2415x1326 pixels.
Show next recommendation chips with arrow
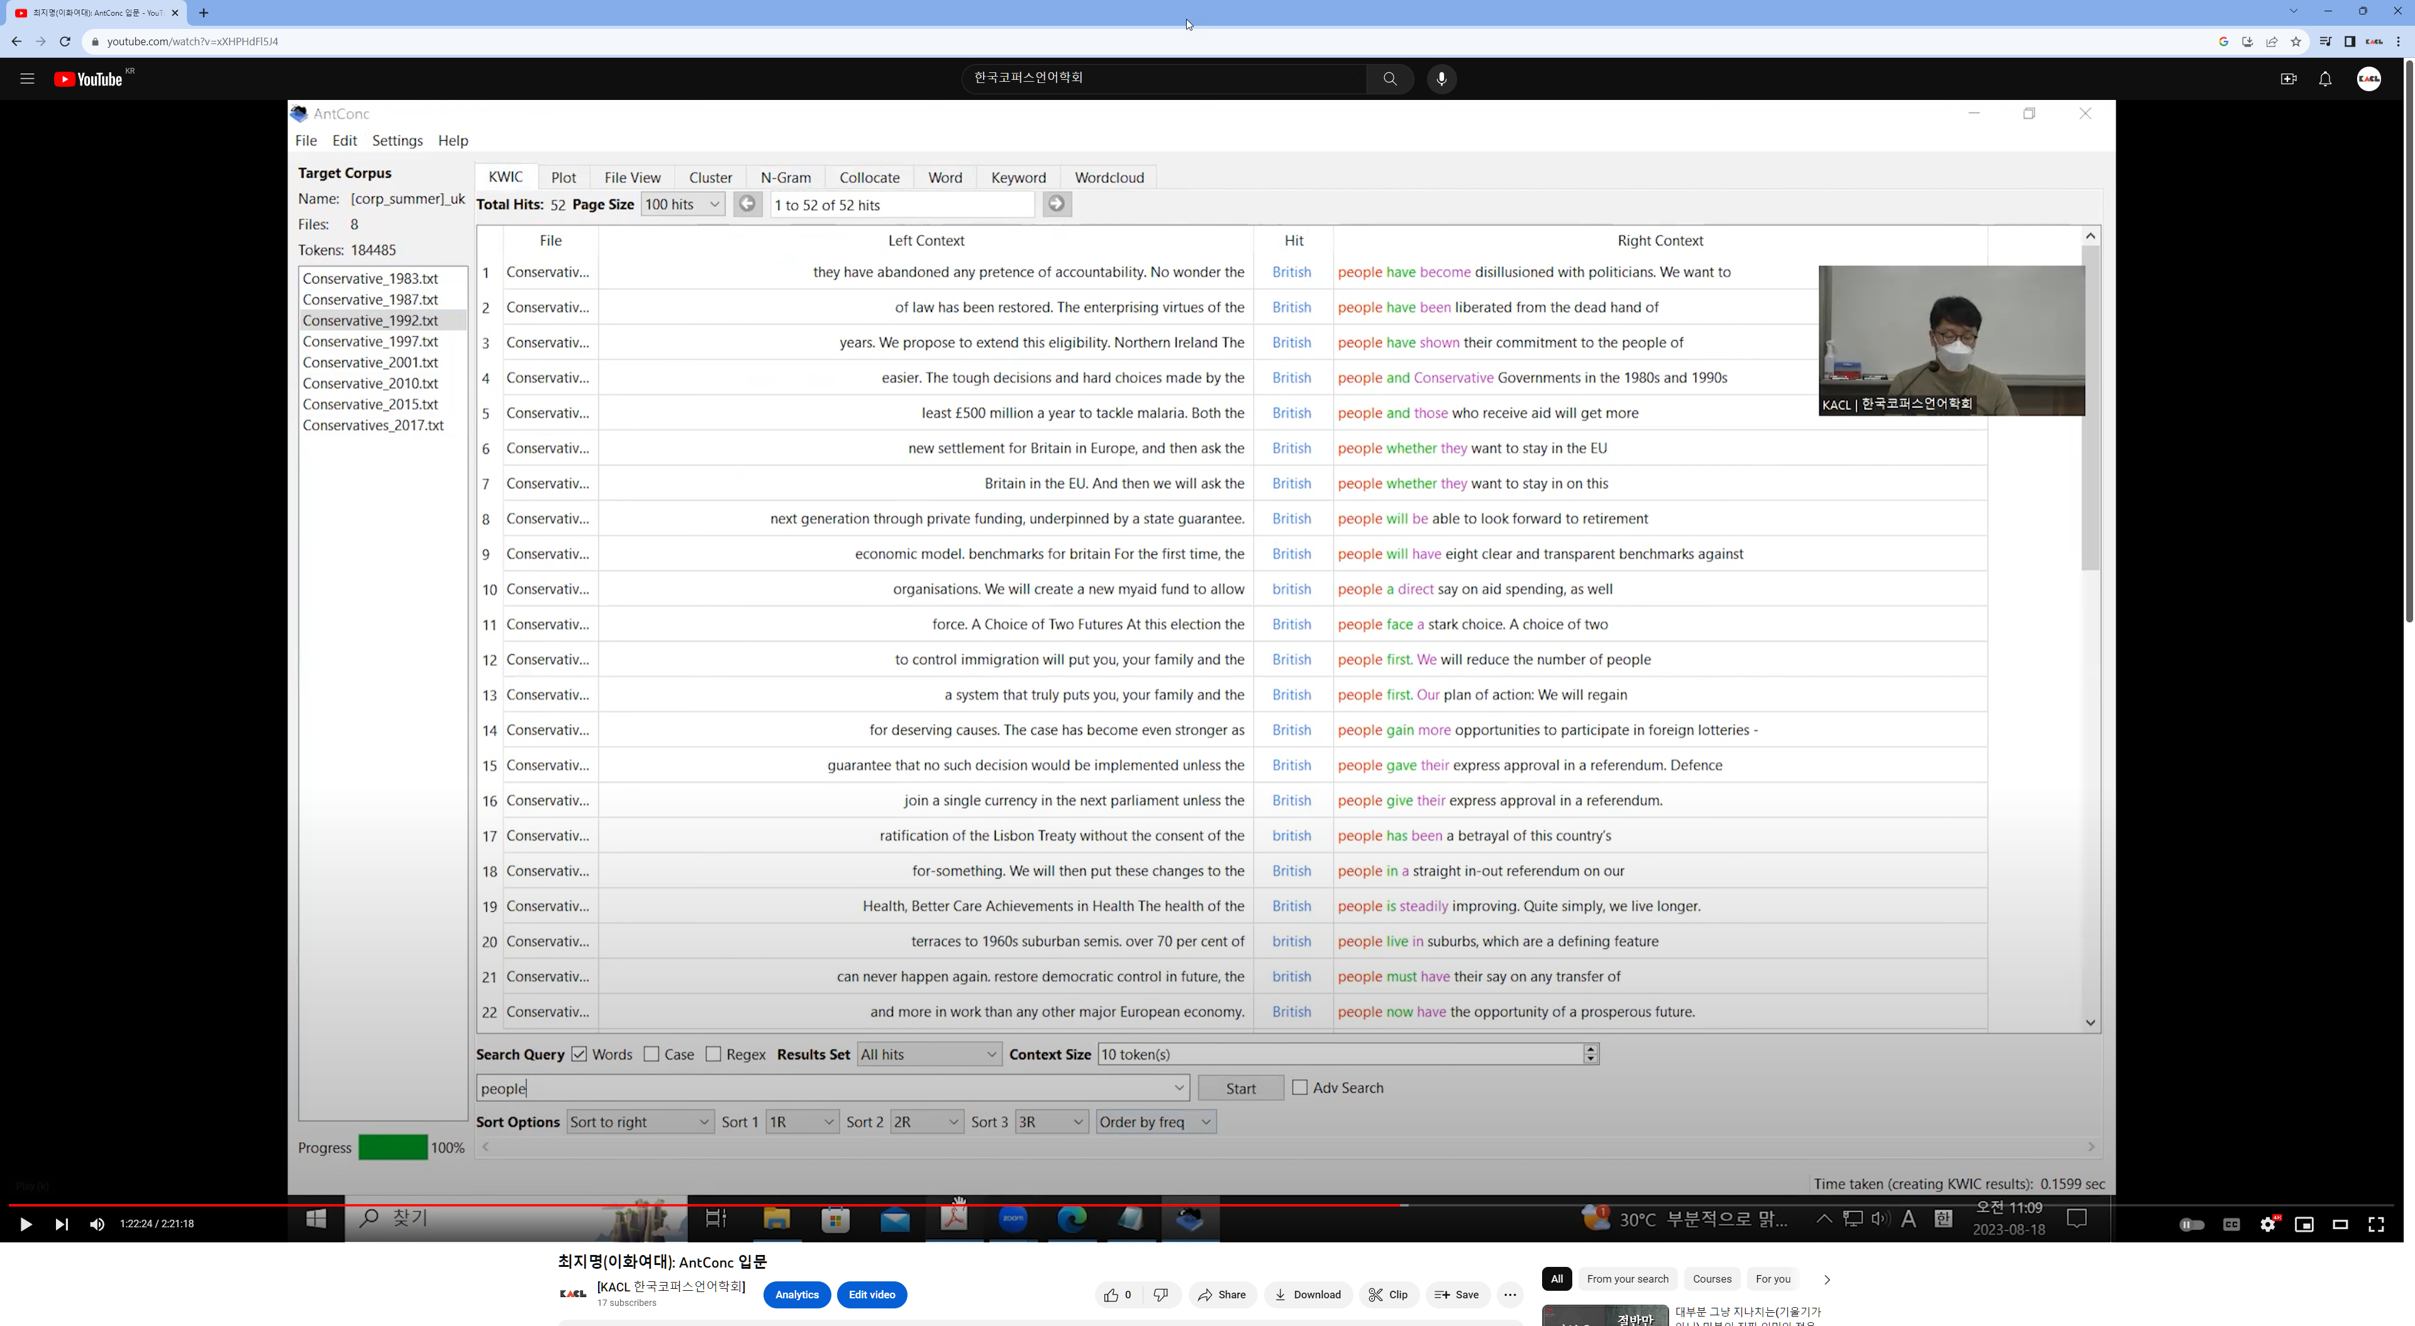1826,1279
